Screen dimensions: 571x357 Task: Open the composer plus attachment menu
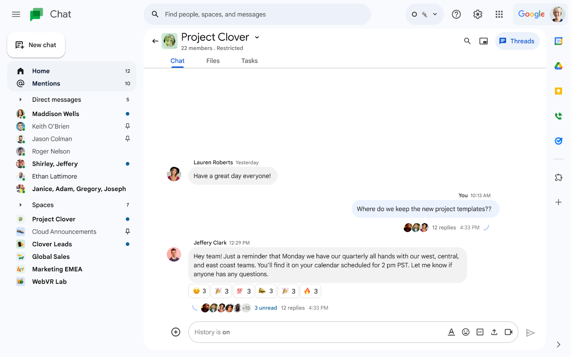tap(176, 332)
